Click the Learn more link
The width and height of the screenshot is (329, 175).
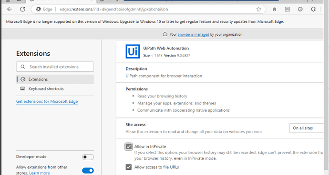tap(40, 173)
